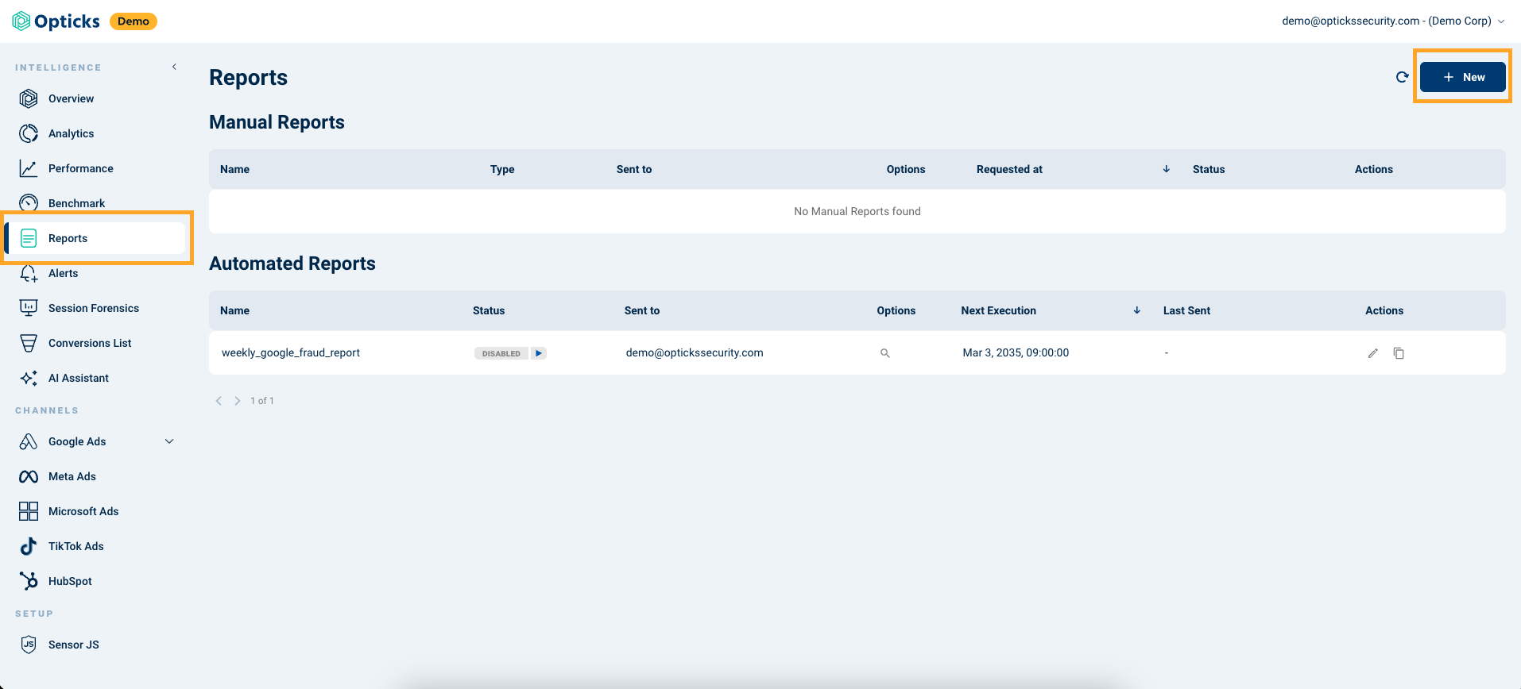Open the Conversions List funnel icon
The height and width of the screenshot is (689, 1521).
click(x=29, y=343)
